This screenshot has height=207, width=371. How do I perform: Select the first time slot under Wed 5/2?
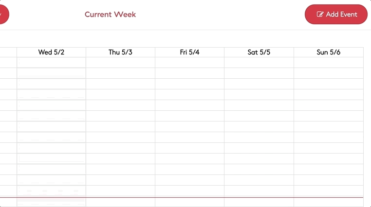[x=51, y=62]
